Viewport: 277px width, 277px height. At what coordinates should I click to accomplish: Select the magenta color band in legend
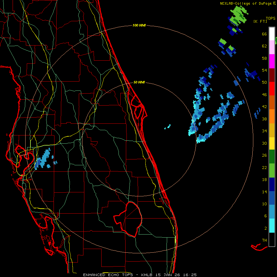pos(272,61)
